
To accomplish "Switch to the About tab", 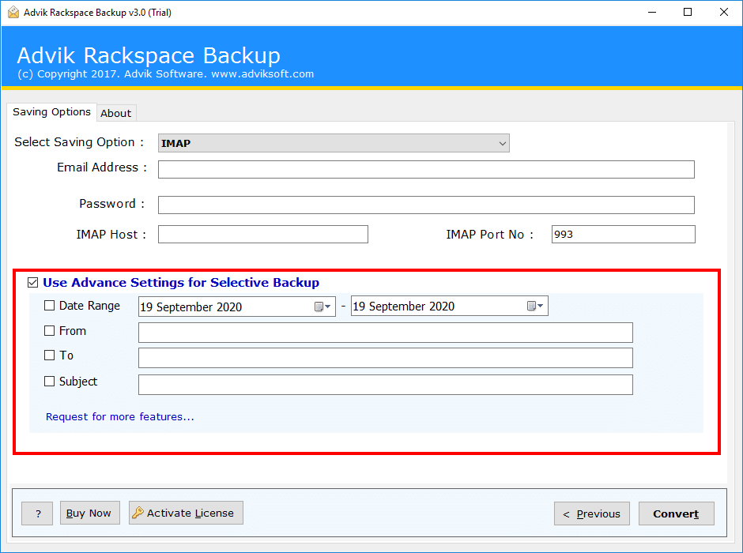I will (116, 113).
